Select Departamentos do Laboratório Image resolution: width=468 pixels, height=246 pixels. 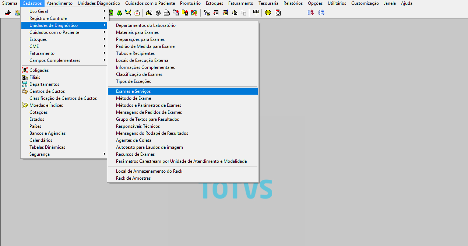click(x=183, y=25)
